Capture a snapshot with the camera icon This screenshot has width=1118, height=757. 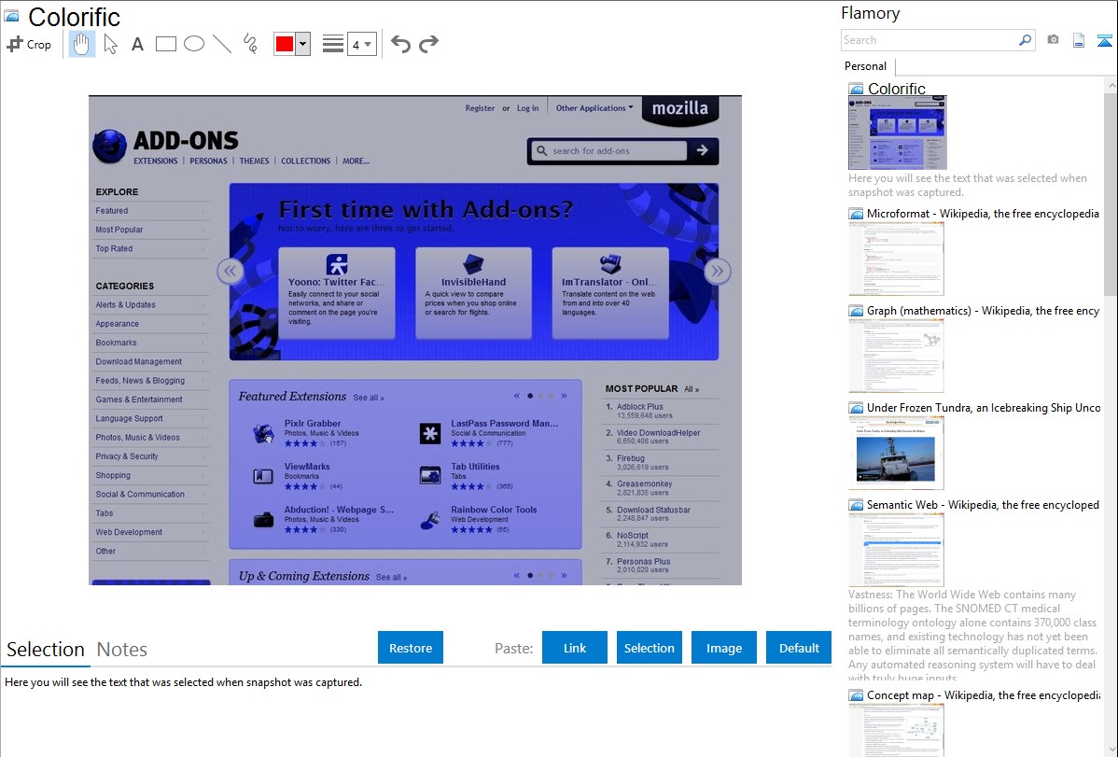(1053, 40)
